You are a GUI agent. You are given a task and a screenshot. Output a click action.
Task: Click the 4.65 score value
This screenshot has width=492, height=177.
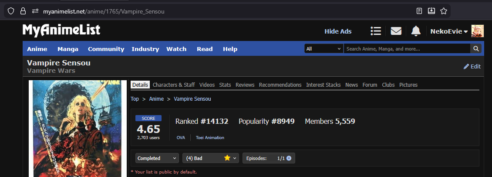tap(148, 129)
